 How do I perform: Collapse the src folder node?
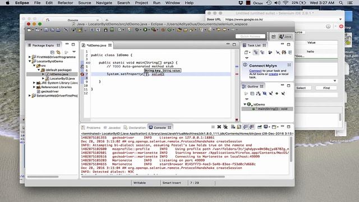point(34,66)
